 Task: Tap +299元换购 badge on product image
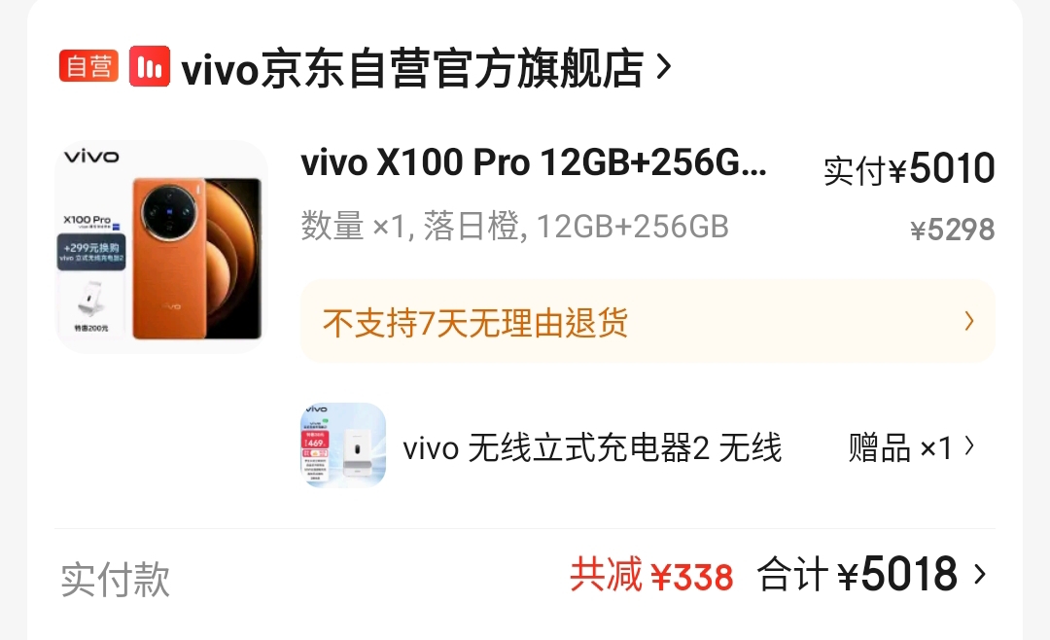[91, 252]
